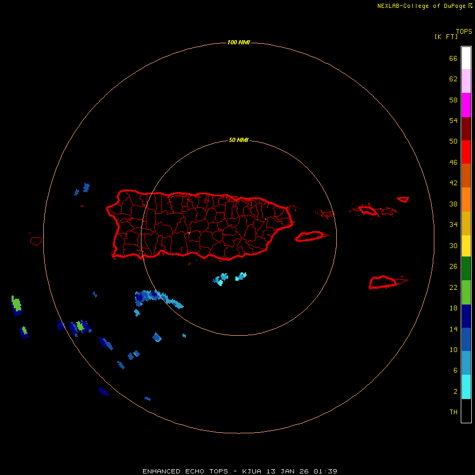Click the legend value '34'
475x475 pixels.
coord(453,225)
